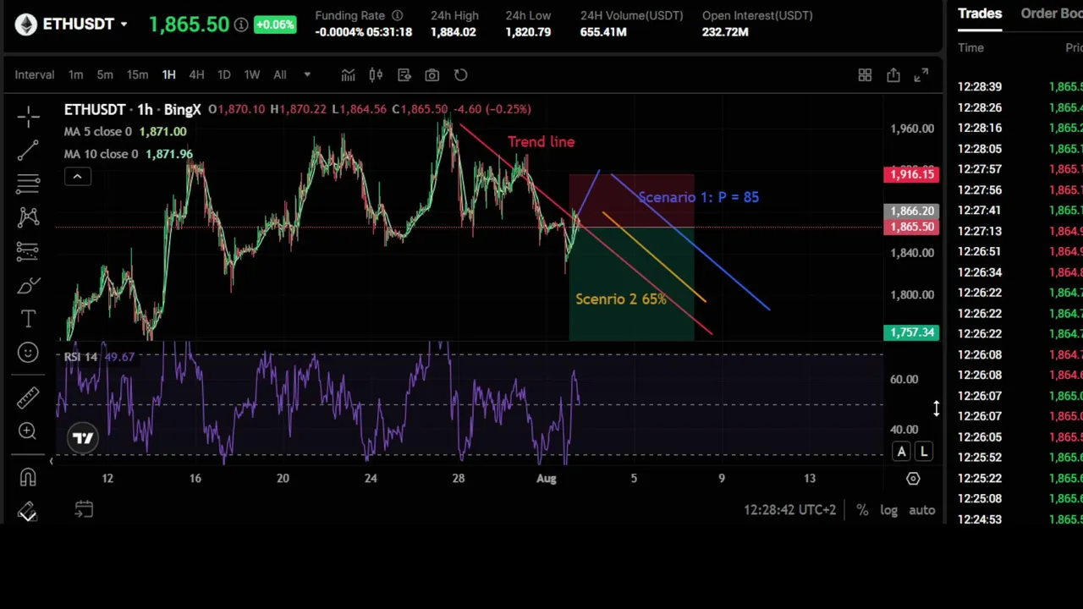Image resolution: width=1083 pixels, height=609 pixels.
Task: Open the forecasting and measurement tools
Action: pos(28,251)
